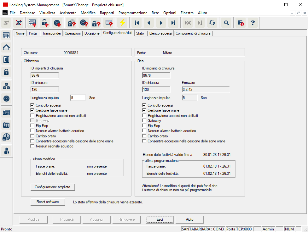Viewport: 308px width, 232px height.
Task: Click the magnifying glass search icon
Action: [x=226, y=23]
